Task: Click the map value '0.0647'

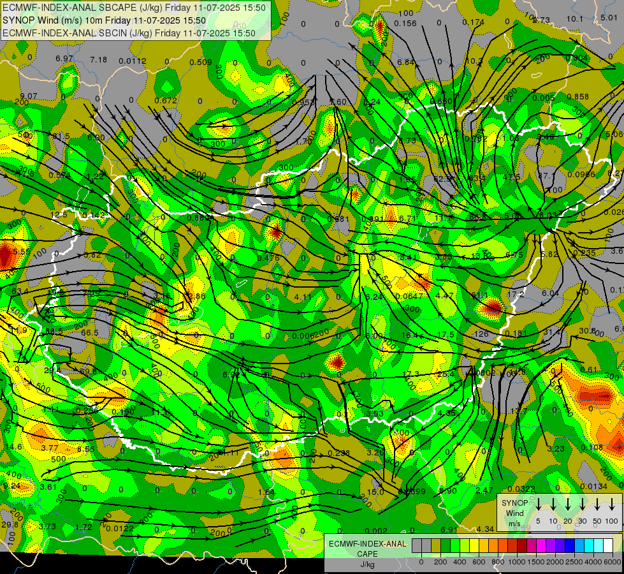Action: pos(409,296)
